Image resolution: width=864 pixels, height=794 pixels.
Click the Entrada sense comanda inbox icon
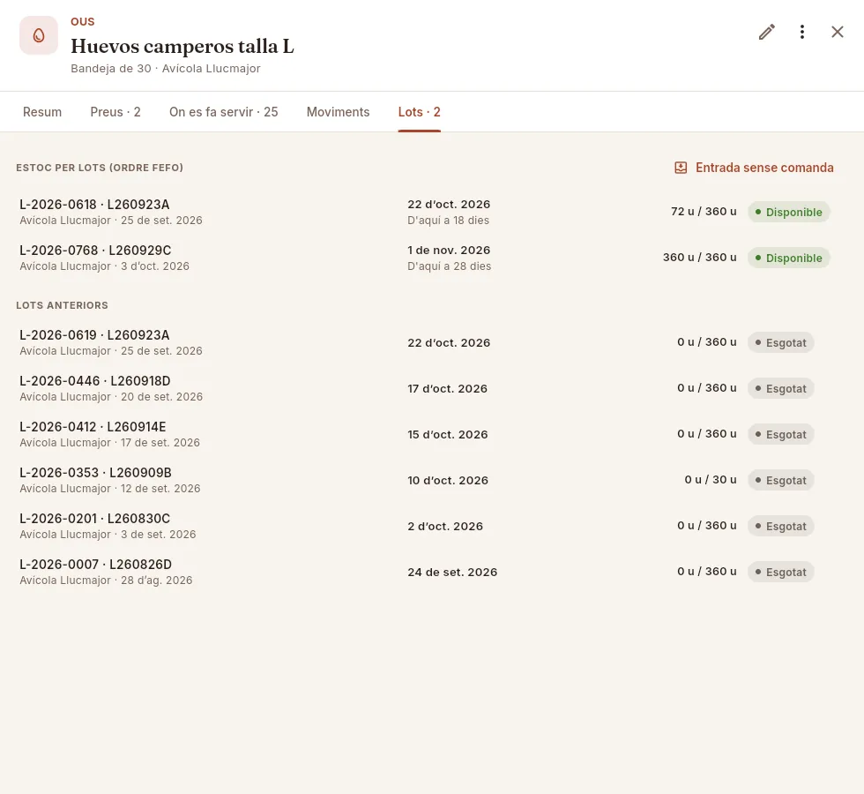click(x=681, y=168)
